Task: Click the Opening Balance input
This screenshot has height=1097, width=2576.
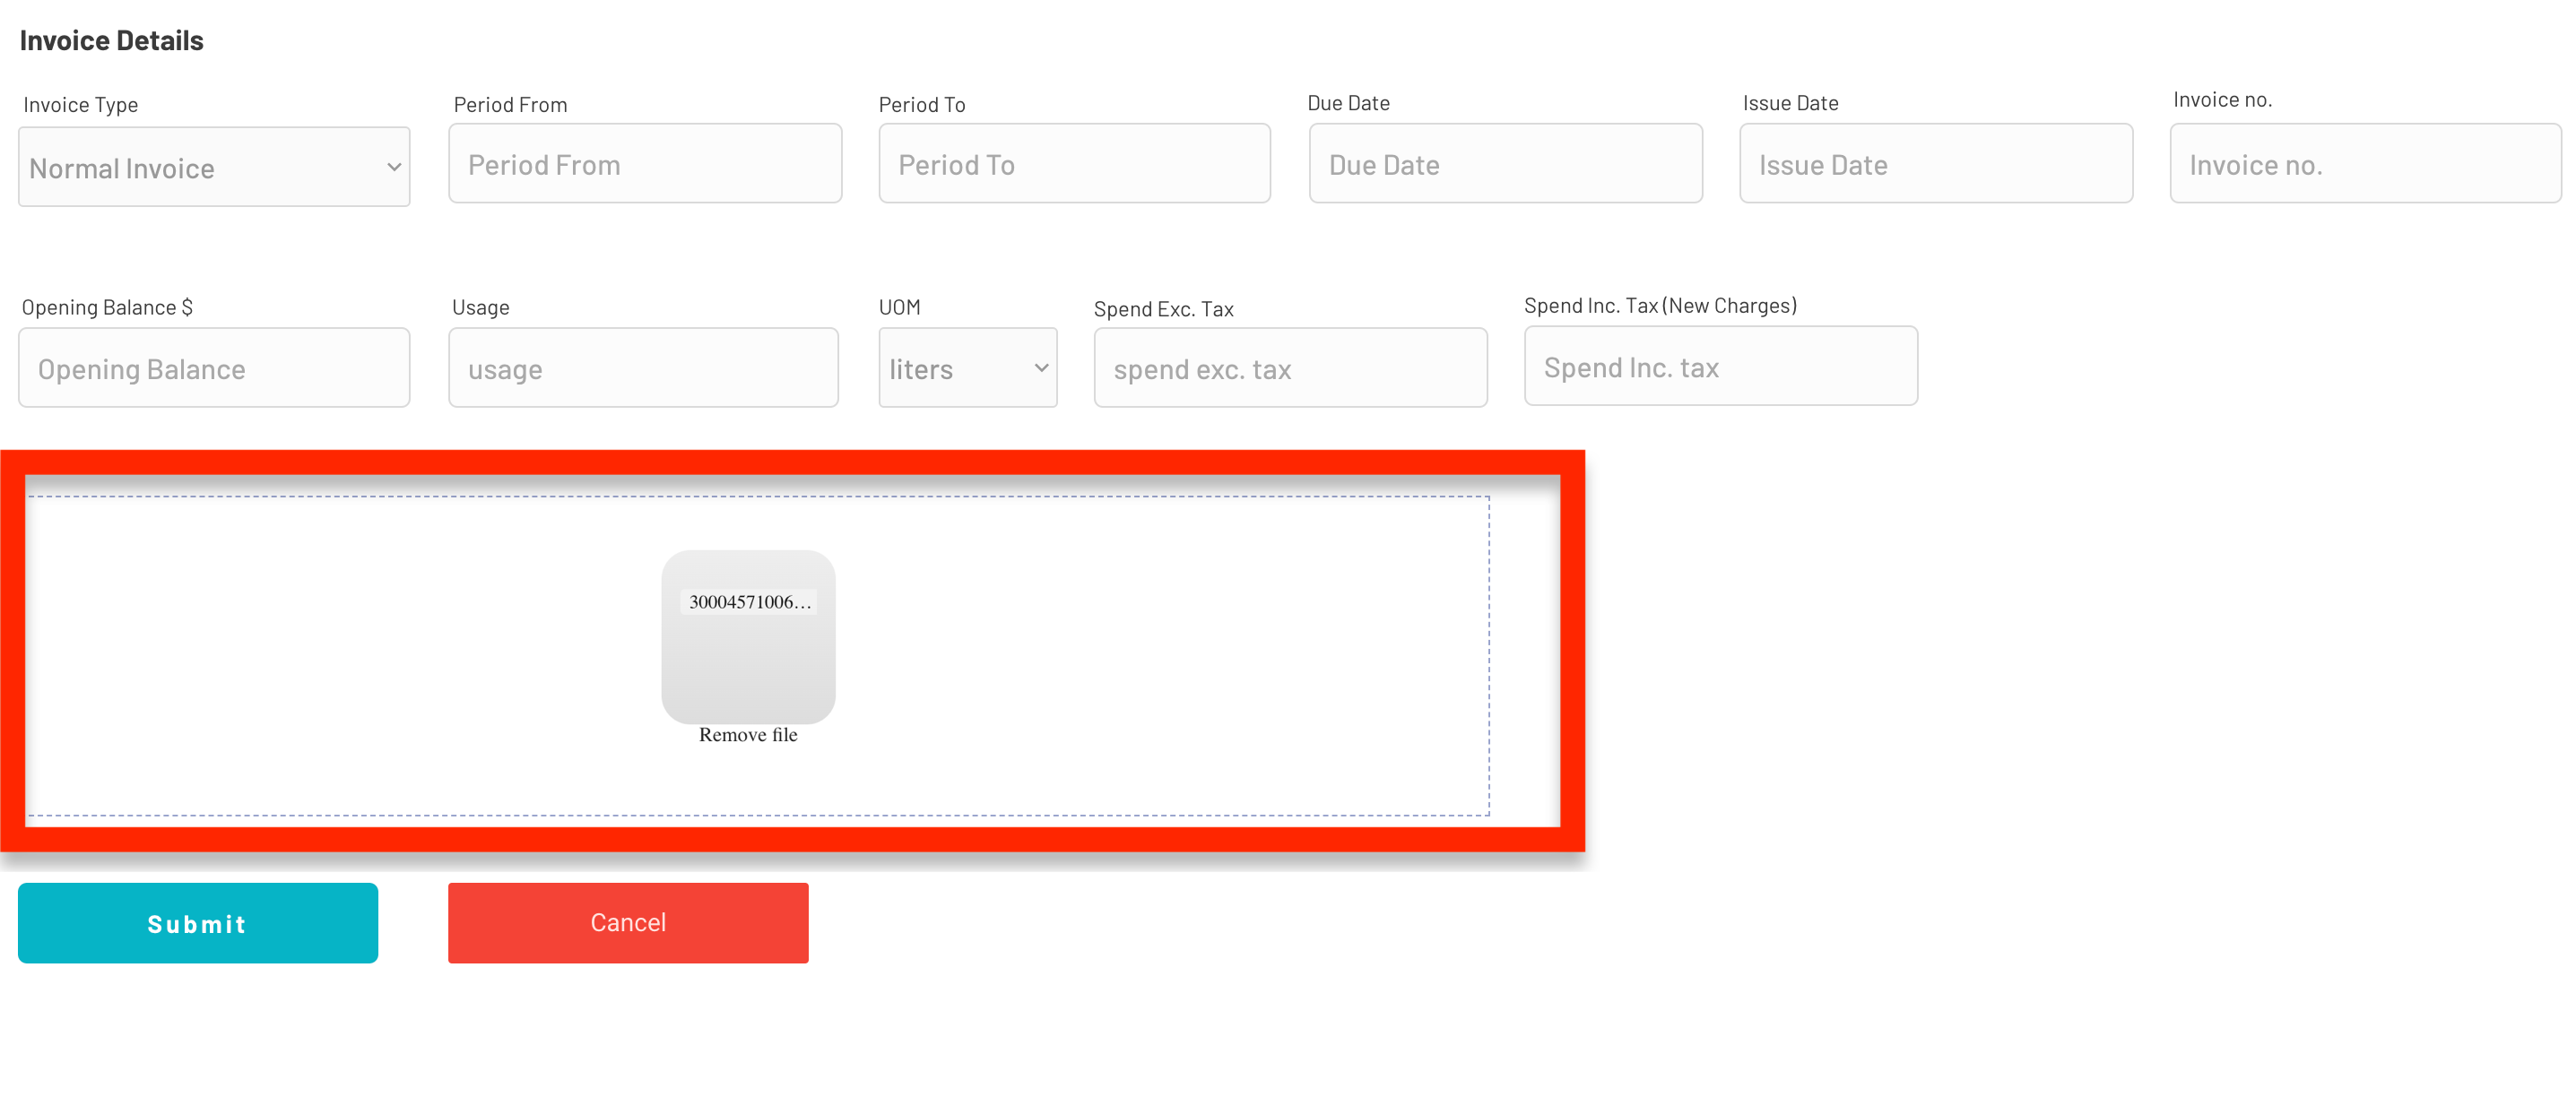Action: click(214, 368)
